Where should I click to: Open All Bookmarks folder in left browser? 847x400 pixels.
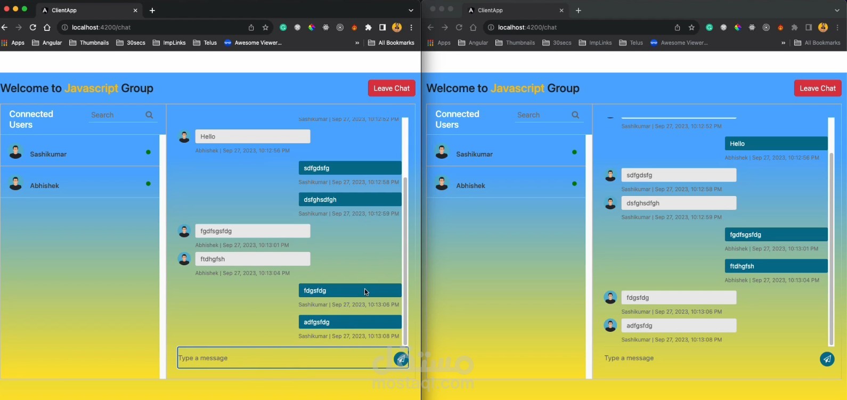click(391, 43)
